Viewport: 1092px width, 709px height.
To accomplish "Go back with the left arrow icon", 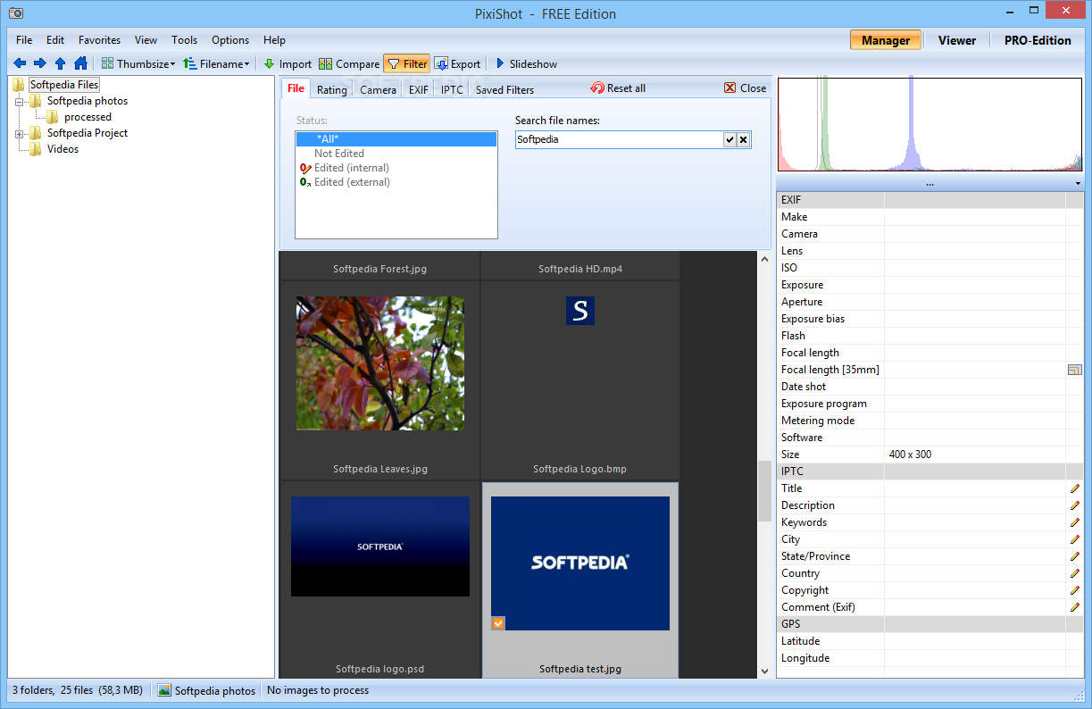I will [x=19, y=63].
